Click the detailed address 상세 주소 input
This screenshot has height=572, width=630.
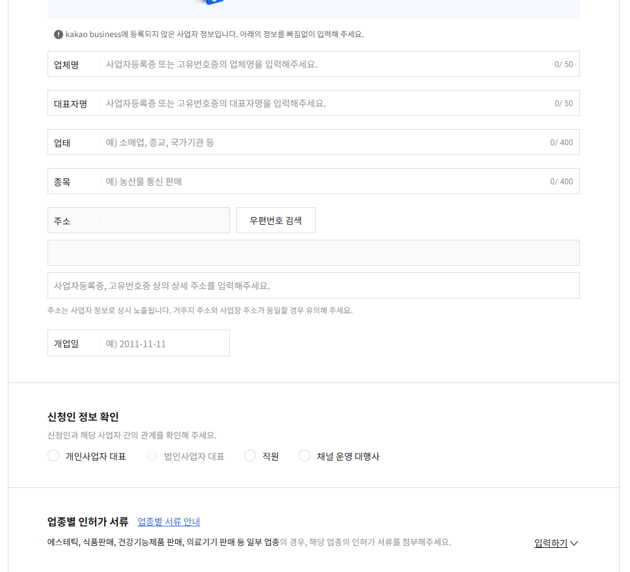click(x=314, y=285)
